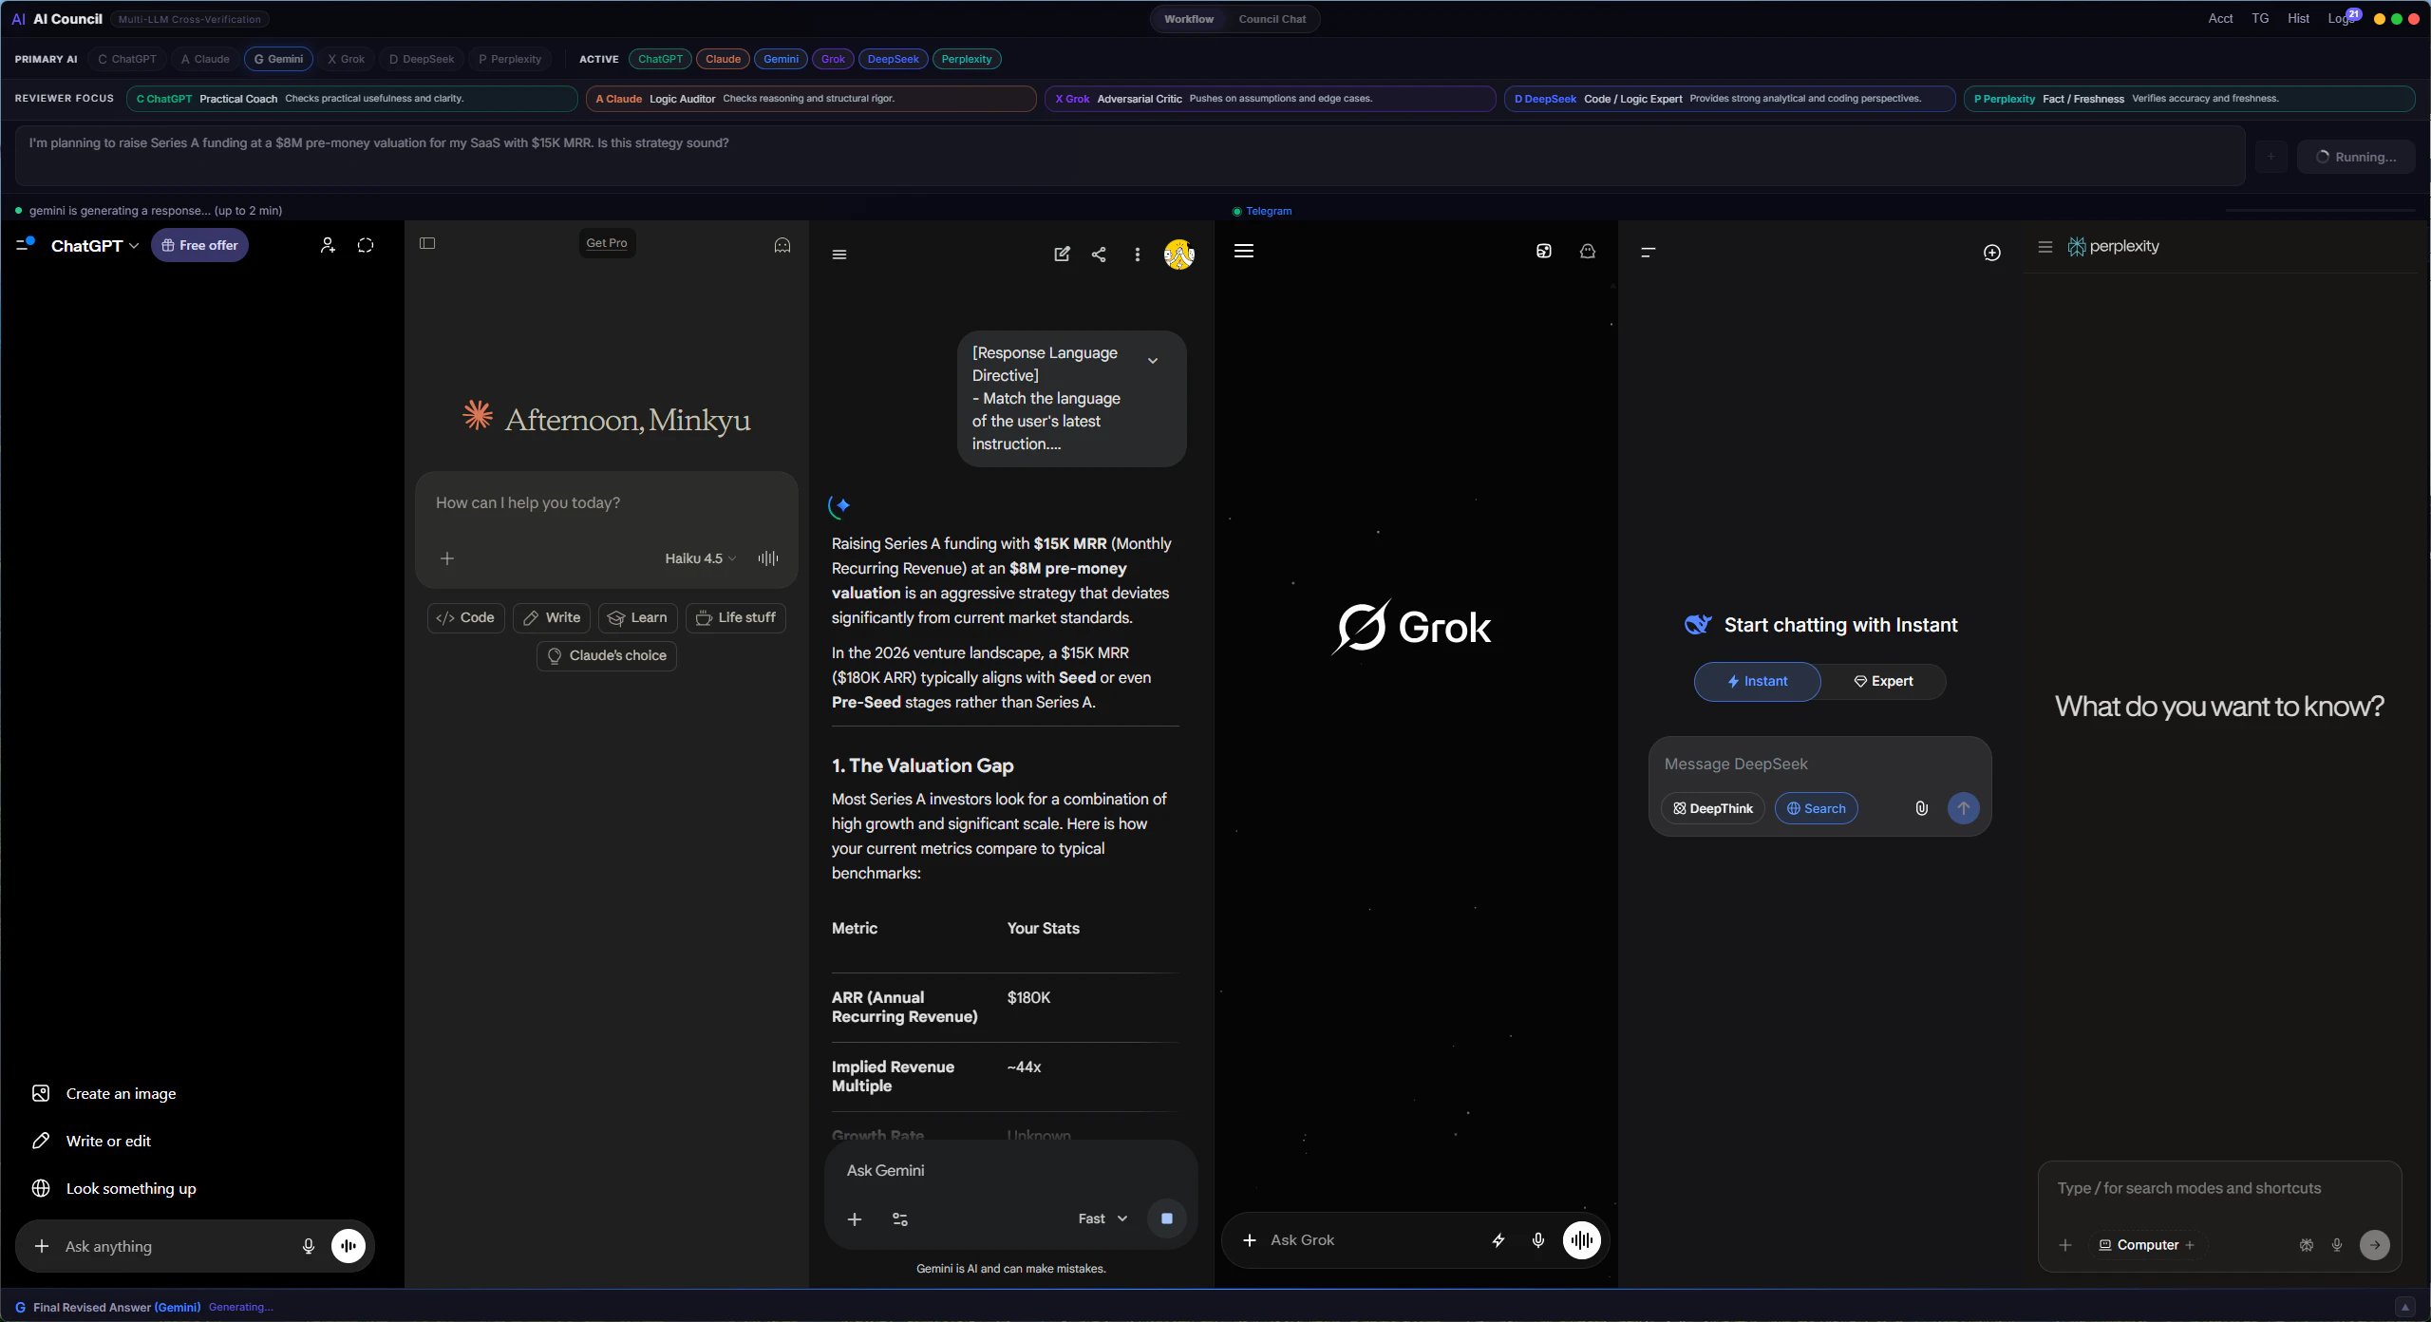
Task: Stop Gemini response generation
Action: [1167, 1218]
